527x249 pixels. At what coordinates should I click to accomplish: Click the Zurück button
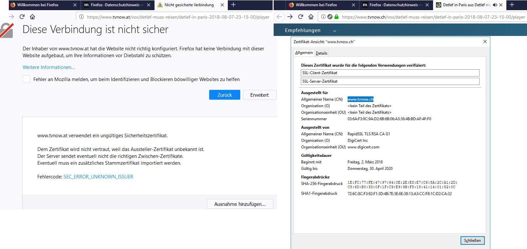(225, 95)
